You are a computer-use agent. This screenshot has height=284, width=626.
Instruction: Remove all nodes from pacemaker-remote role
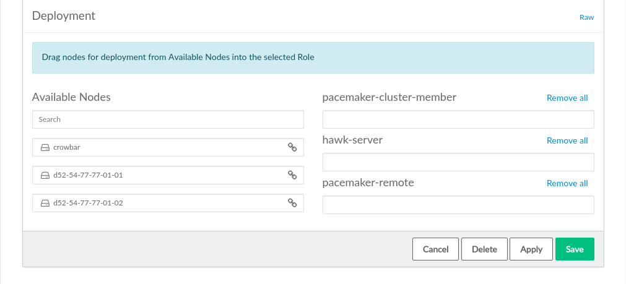567,183
